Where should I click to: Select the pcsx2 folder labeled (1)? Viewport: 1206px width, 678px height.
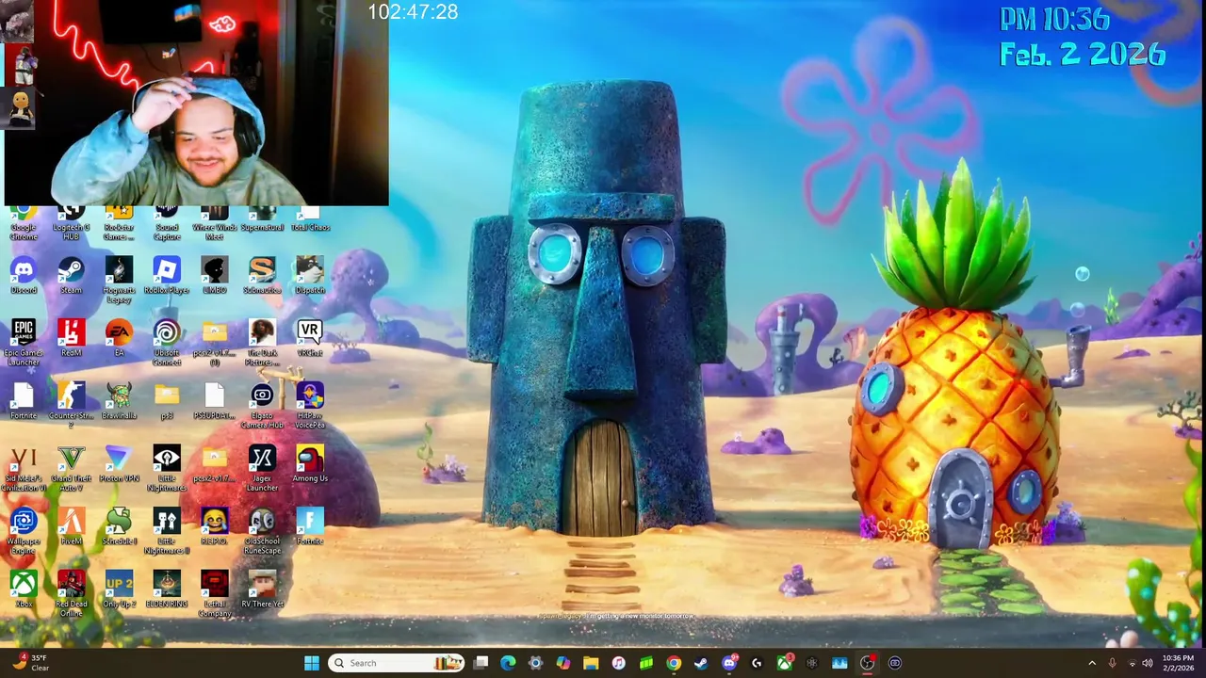214,343
